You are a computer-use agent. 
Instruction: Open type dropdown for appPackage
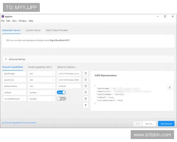(x=41, y=73)
